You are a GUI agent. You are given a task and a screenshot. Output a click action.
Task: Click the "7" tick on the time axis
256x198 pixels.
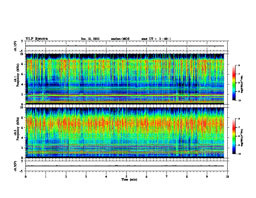(x=167, y=177)
